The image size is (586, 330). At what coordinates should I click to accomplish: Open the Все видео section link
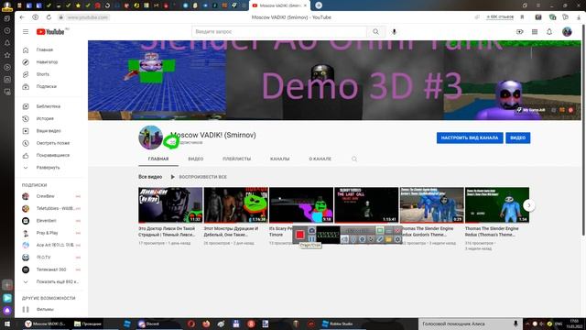[x=150, y=177]
